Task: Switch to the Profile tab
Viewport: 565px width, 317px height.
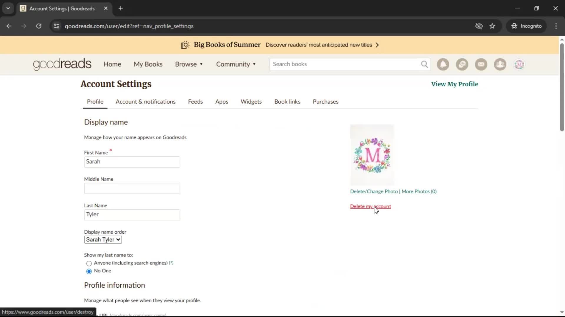Action: [95, 102]
